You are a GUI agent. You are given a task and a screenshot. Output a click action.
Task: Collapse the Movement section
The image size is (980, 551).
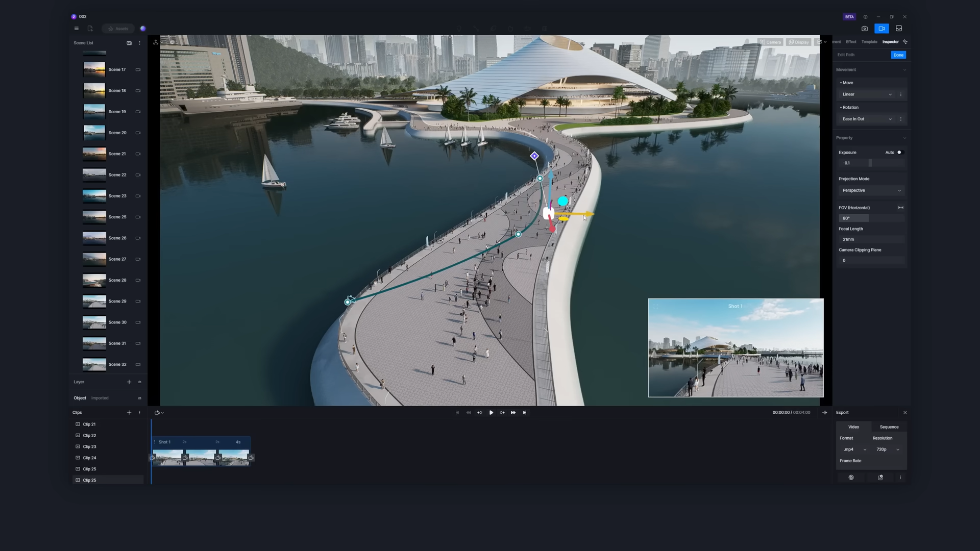point(904,70)
